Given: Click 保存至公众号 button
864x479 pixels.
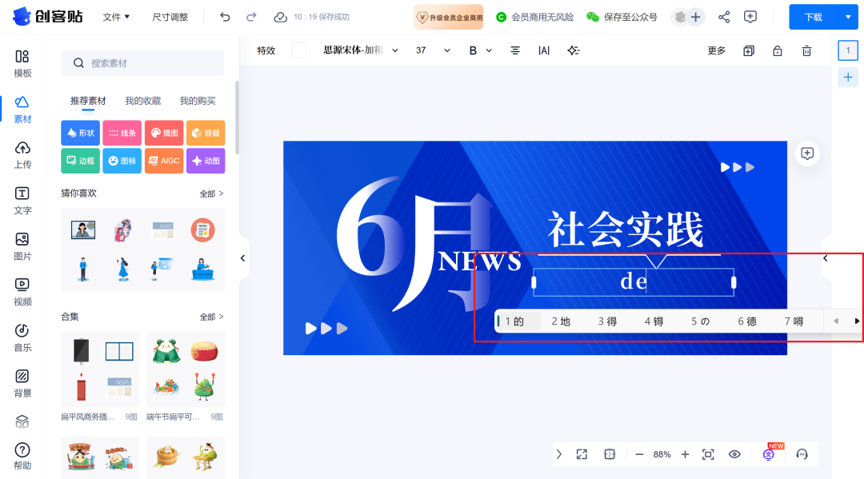Looking at the screenshot, I should 622,17.
